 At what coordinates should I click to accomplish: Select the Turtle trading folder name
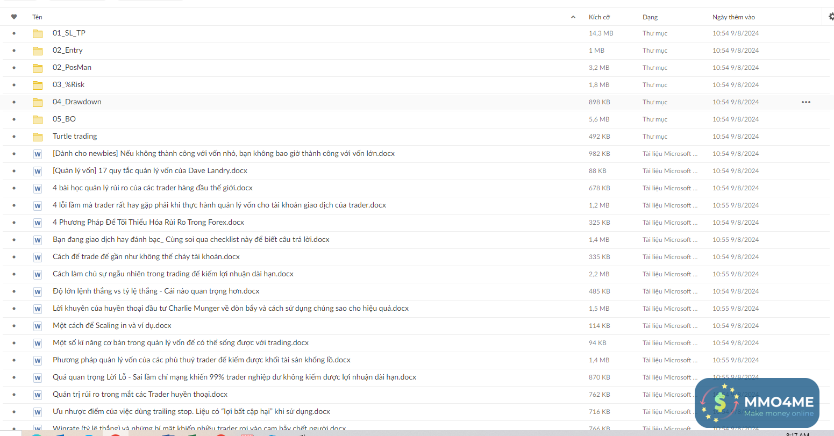tap(75, 136)
